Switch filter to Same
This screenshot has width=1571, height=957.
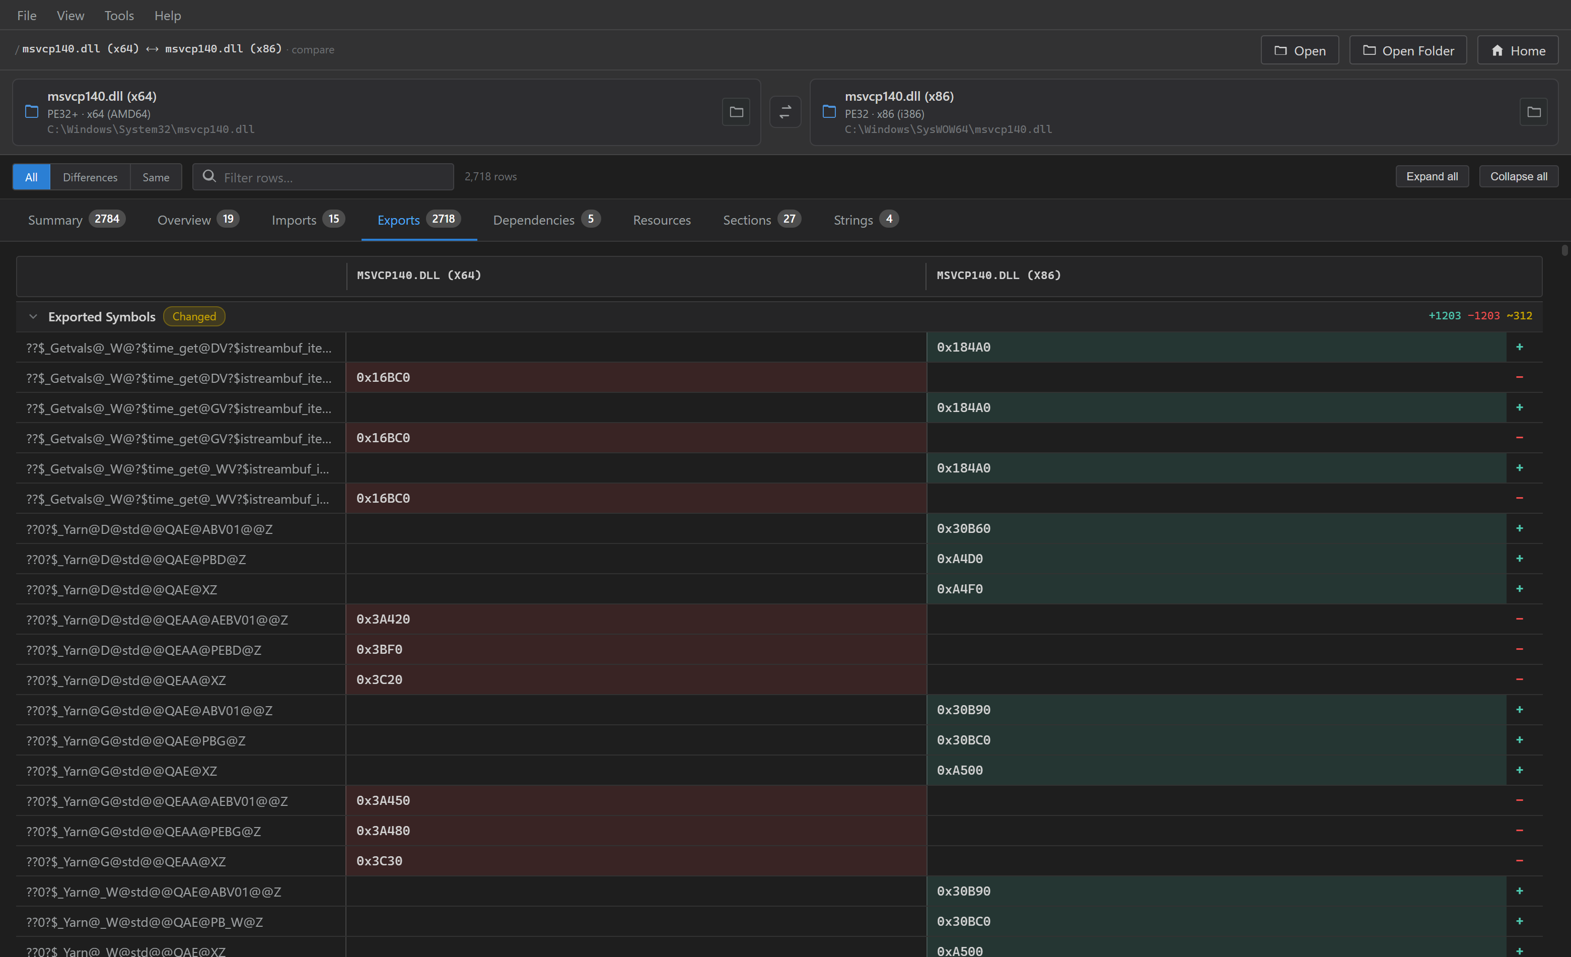pos(156,177)
